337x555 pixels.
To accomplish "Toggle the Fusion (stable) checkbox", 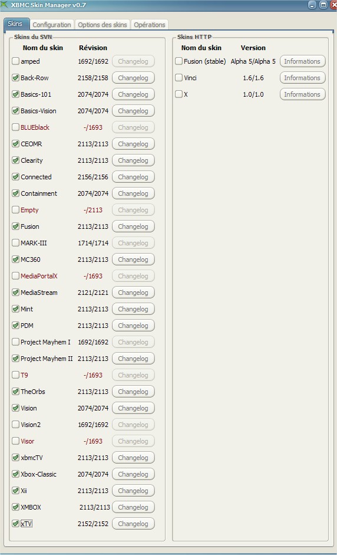I will [179, 61].
